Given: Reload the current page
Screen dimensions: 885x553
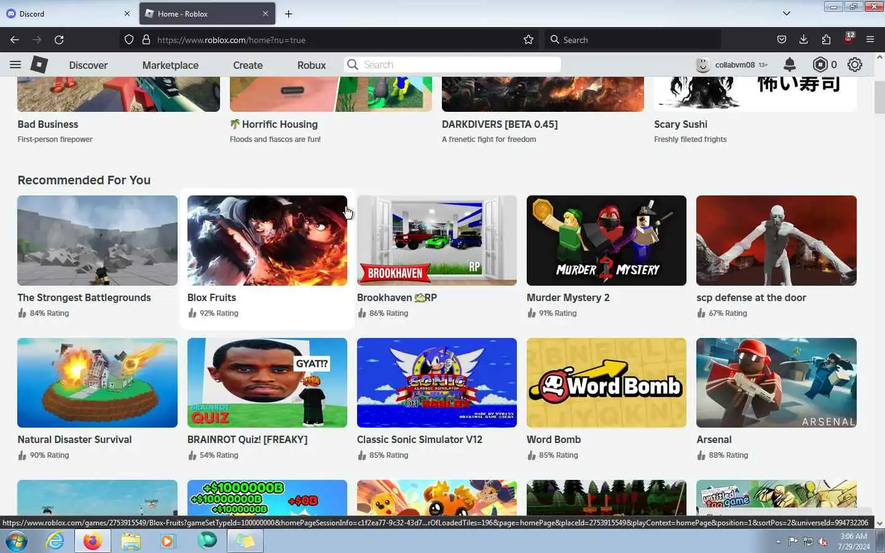Looking at the screenshot, I should [x=59, y=40].
